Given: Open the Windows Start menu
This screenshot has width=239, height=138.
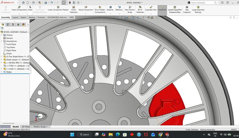Looking at the screenshot, I should click(x=72, y=135).
